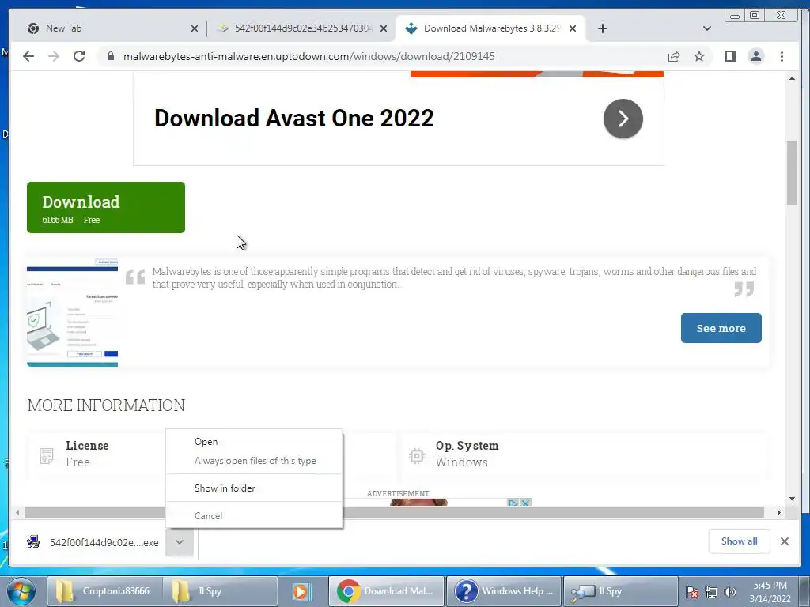Screen dimensions: 810x607
Task: Open the ILSpy folder in taskbar
Action: 221,591
